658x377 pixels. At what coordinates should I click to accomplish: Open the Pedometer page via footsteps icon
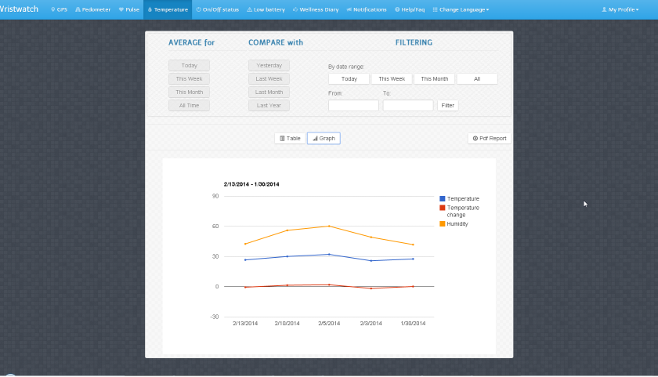78,9
